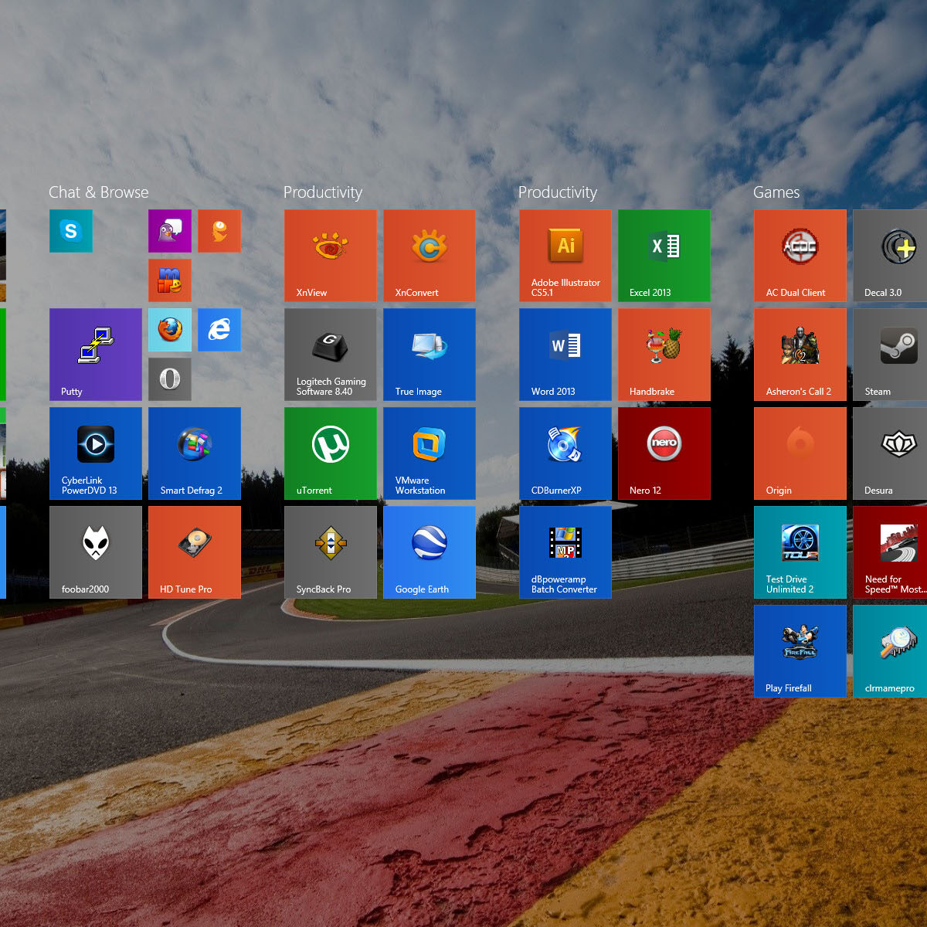Open the Steam tile
The height and width of the screenshot is (927, 927).
890,355
